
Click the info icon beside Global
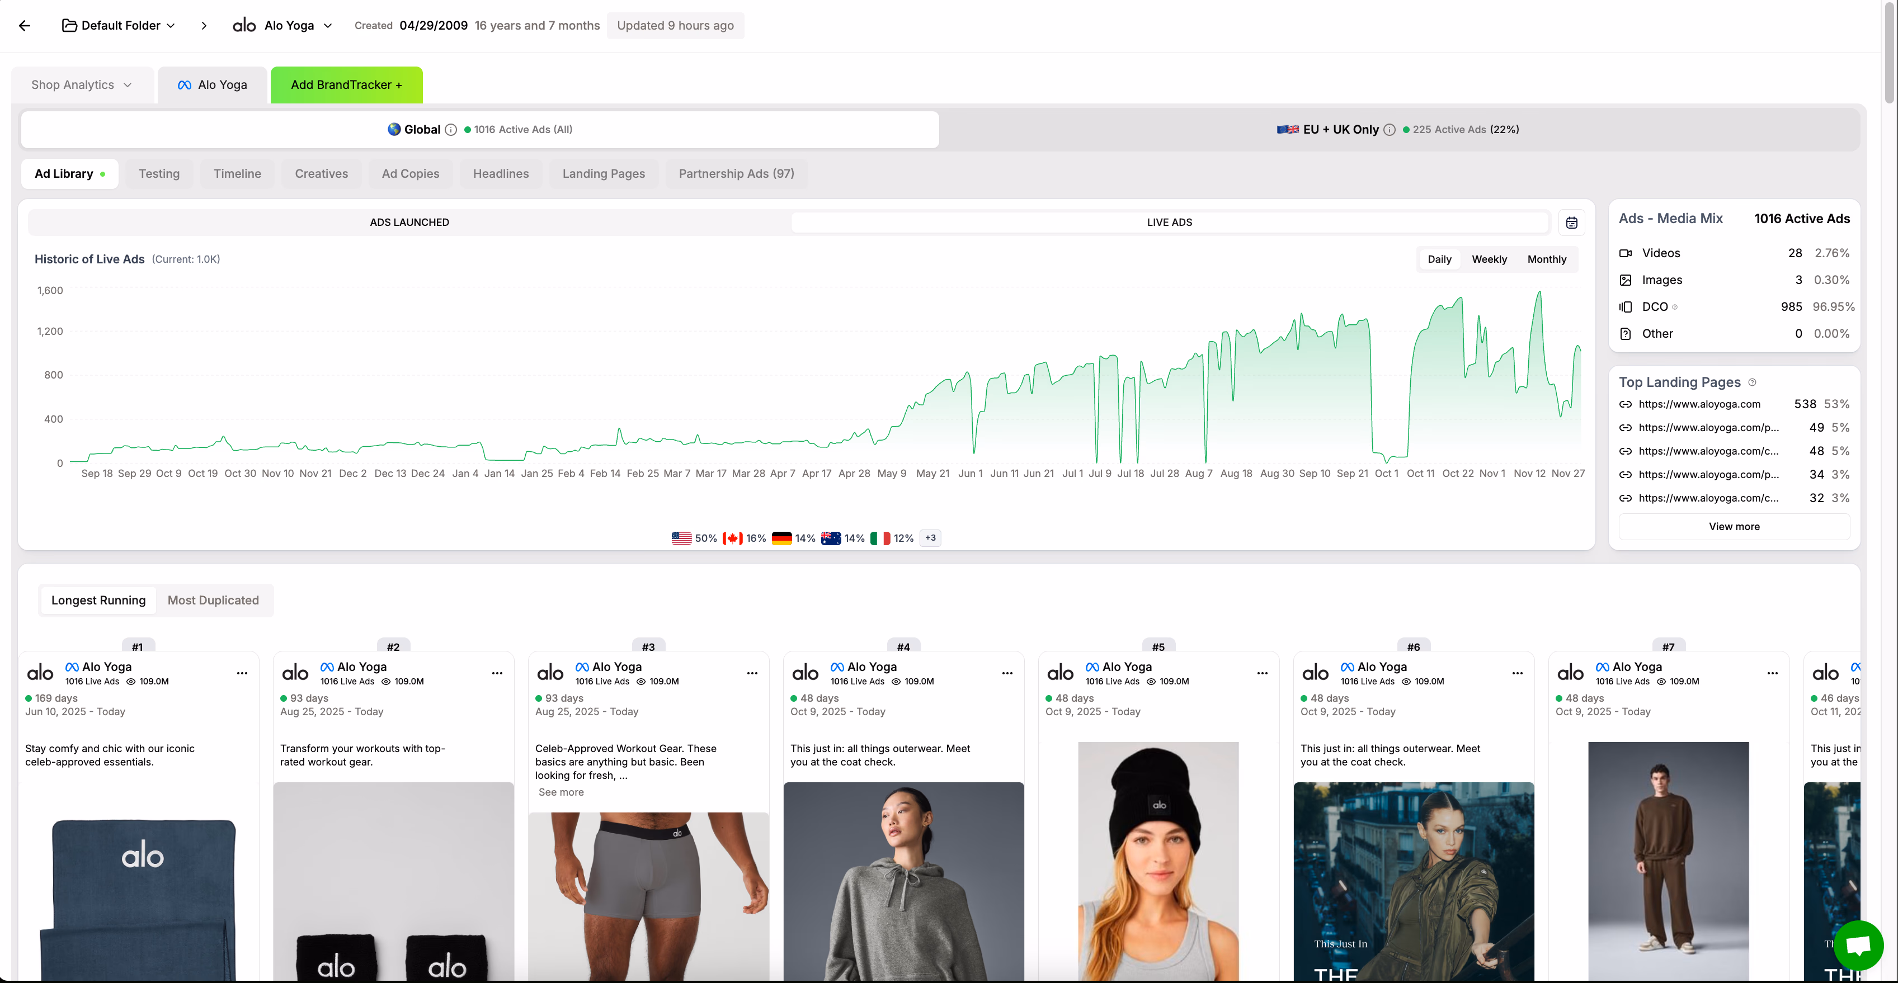450,129
